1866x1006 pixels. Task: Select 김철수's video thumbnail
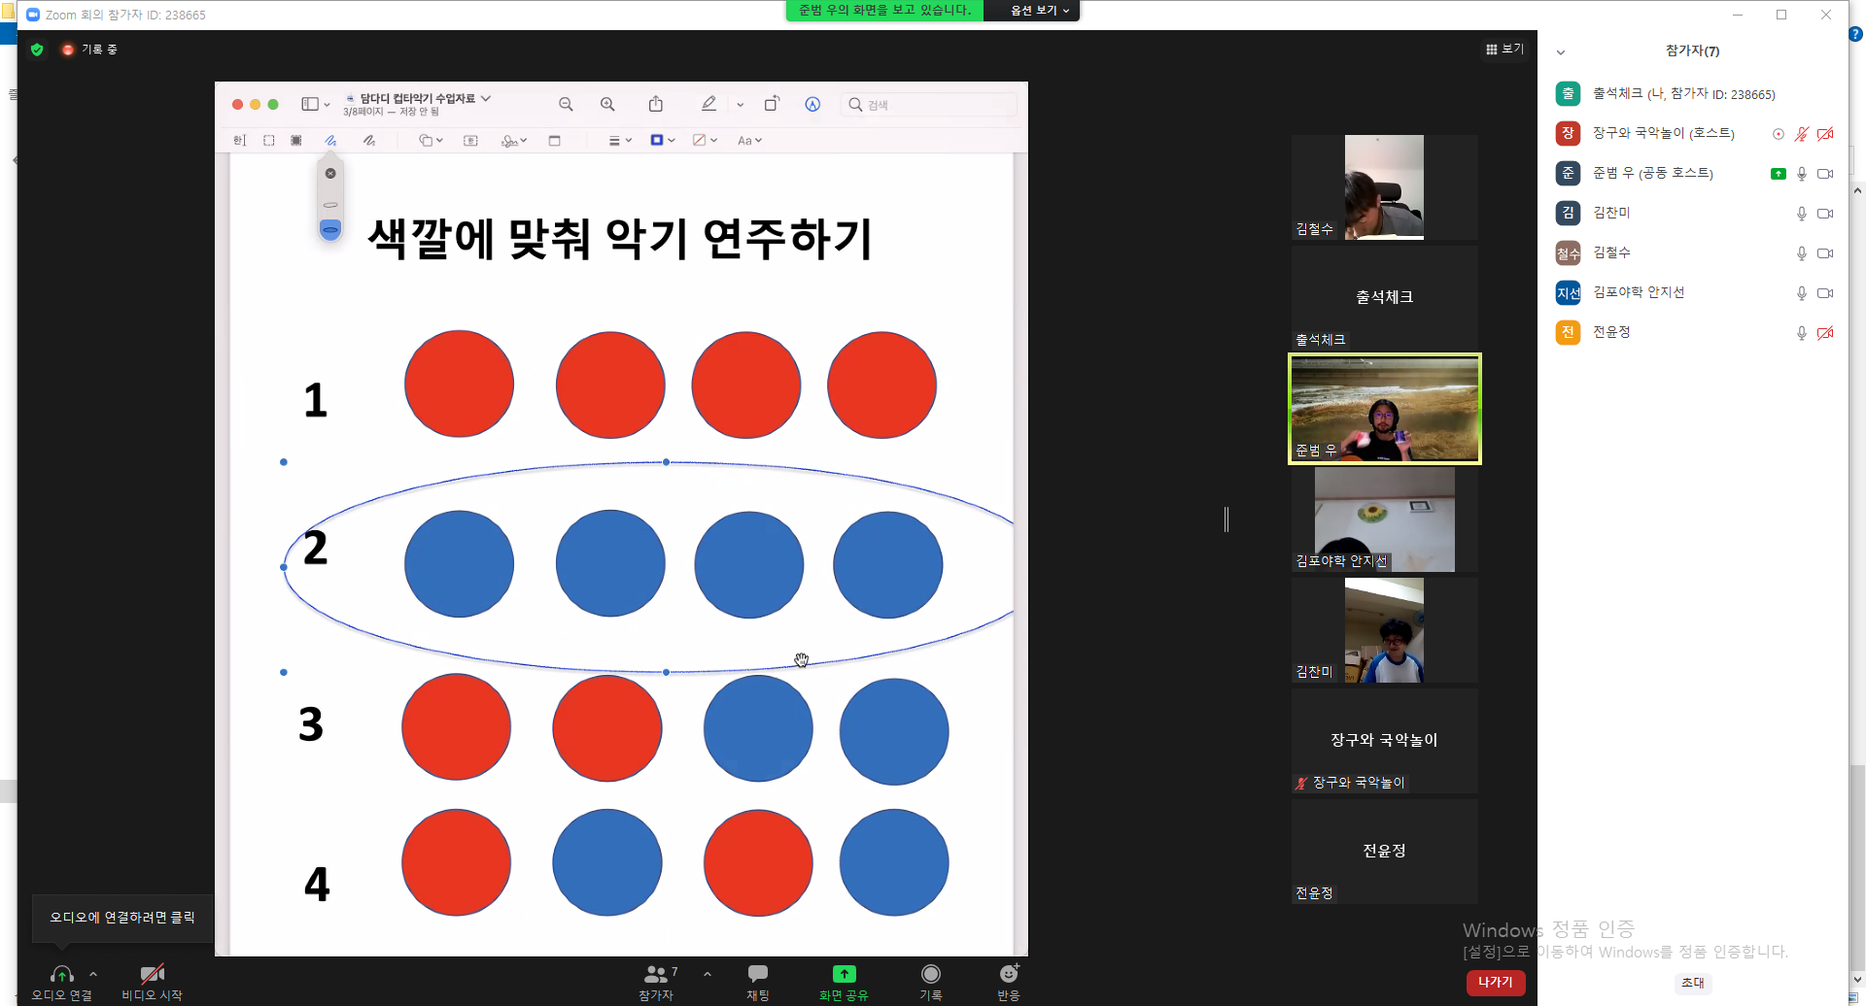[x=1384, y=187]
